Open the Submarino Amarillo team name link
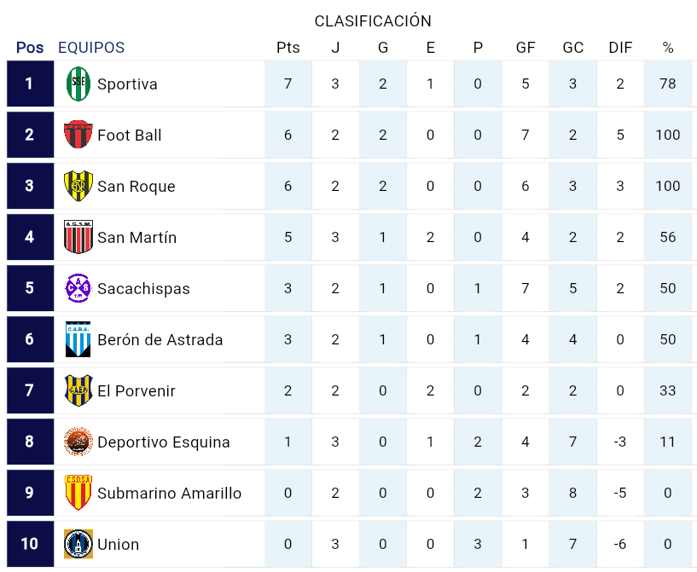The height and width of the screenshot is (572, 697). pos(170,493)
